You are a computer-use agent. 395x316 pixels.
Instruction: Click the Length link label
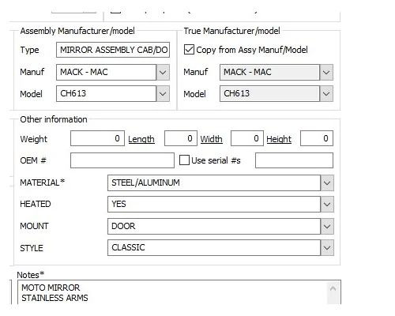tap(141, 139)
